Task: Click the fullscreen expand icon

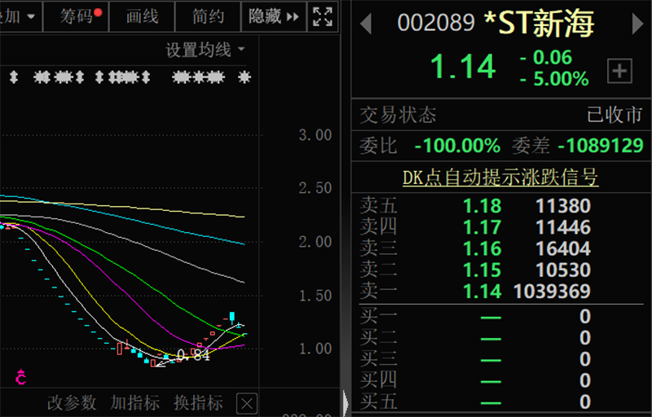Action: (322, 16)
